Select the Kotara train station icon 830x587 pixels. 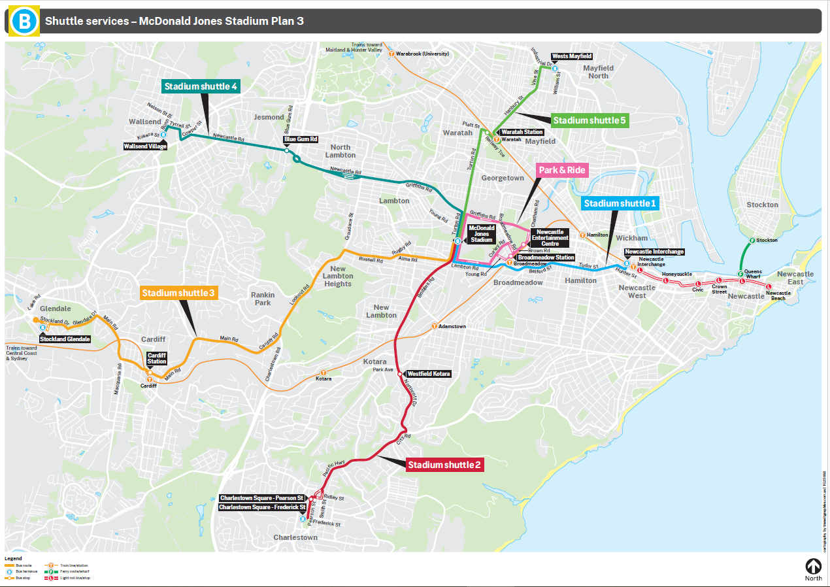pyautogui.click(x=318, y=373)
